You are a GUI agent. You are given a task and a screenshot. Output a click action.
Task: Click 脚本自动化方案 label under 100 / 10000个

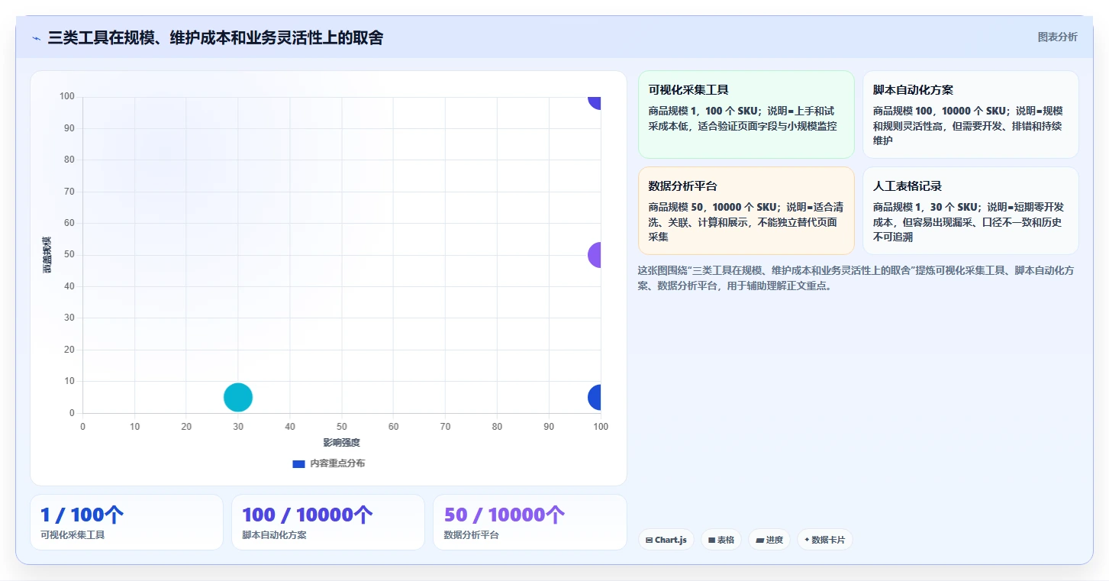[x=274, y=535]
